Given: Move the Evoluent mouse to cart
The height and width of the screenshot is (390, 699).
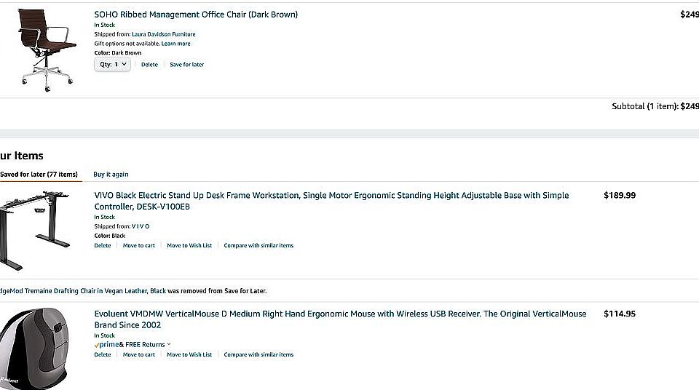Looking at the screenshot, I should (x=139, y=355).
